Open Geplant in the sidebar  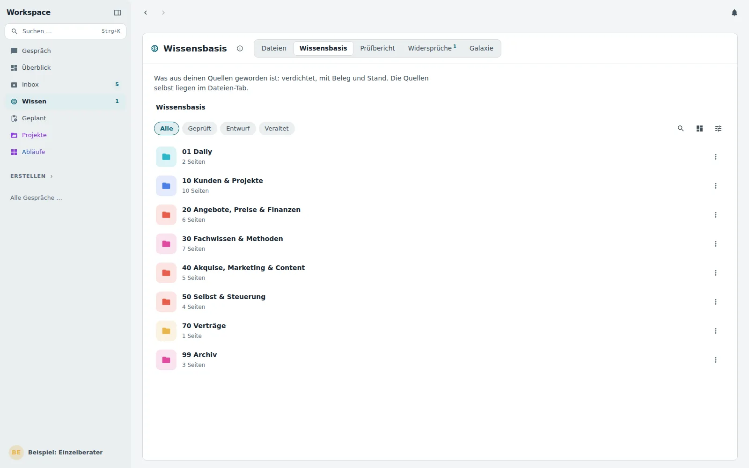click(66, 118)
